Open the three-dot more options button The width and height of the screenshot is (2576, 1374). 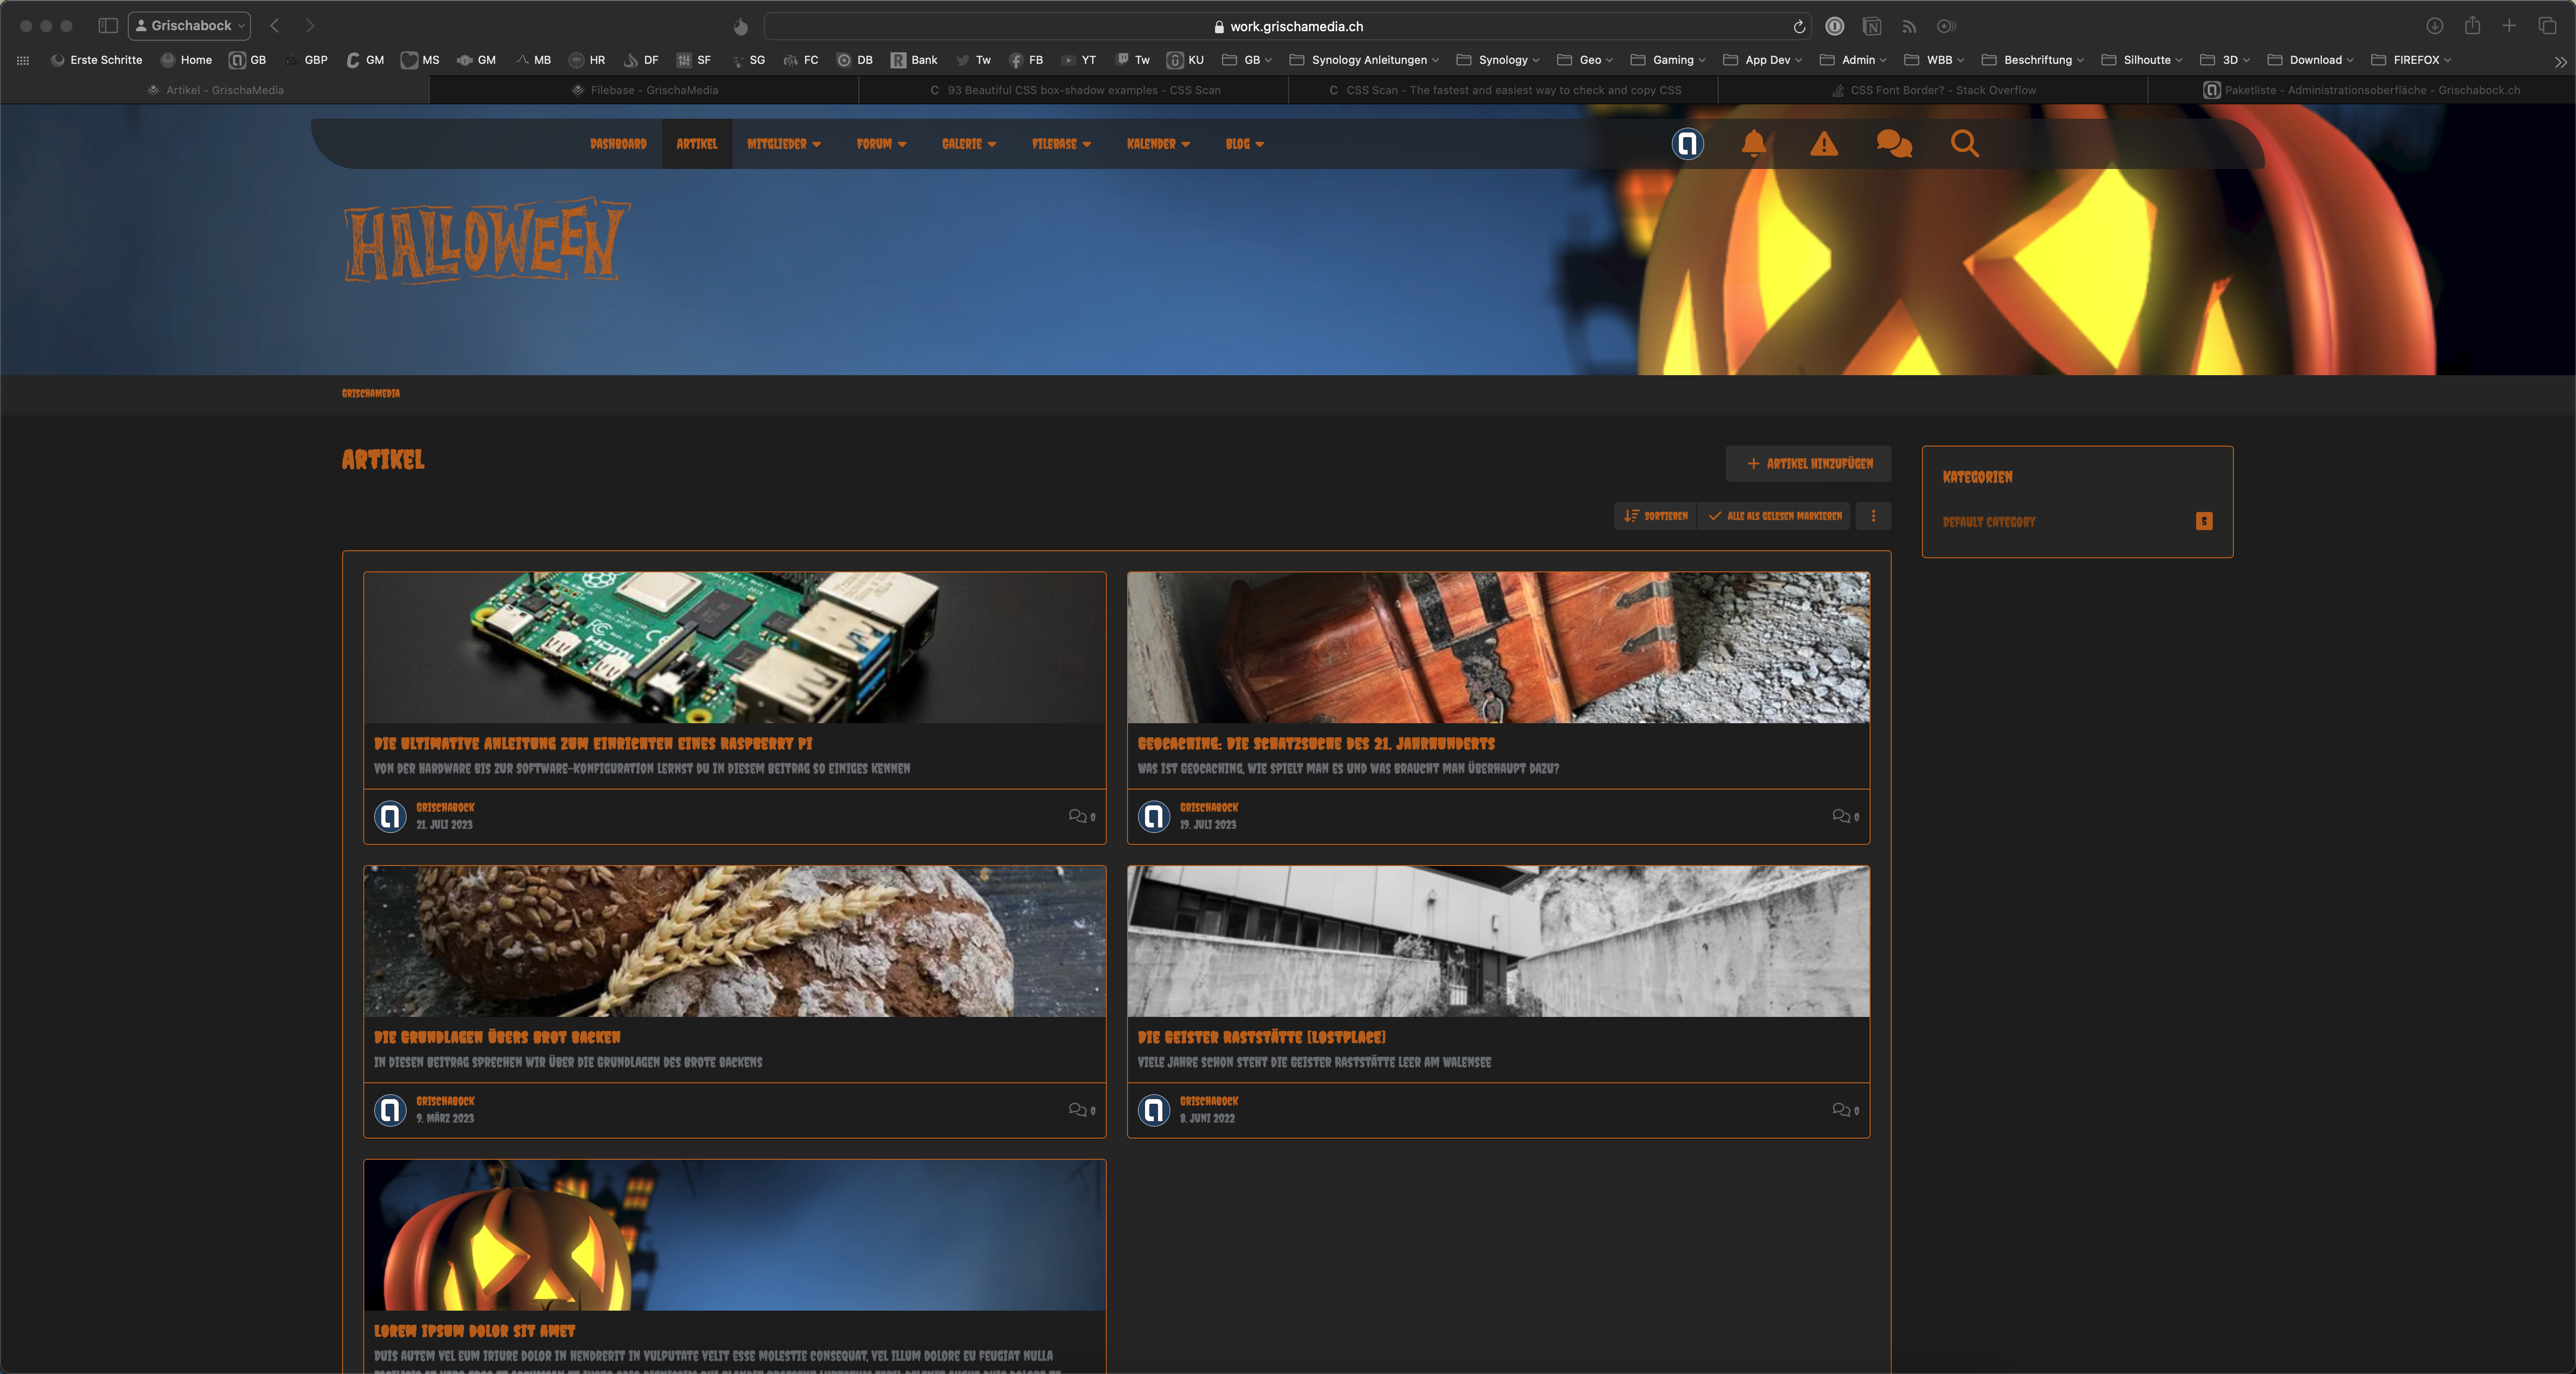coord(1873,516)
